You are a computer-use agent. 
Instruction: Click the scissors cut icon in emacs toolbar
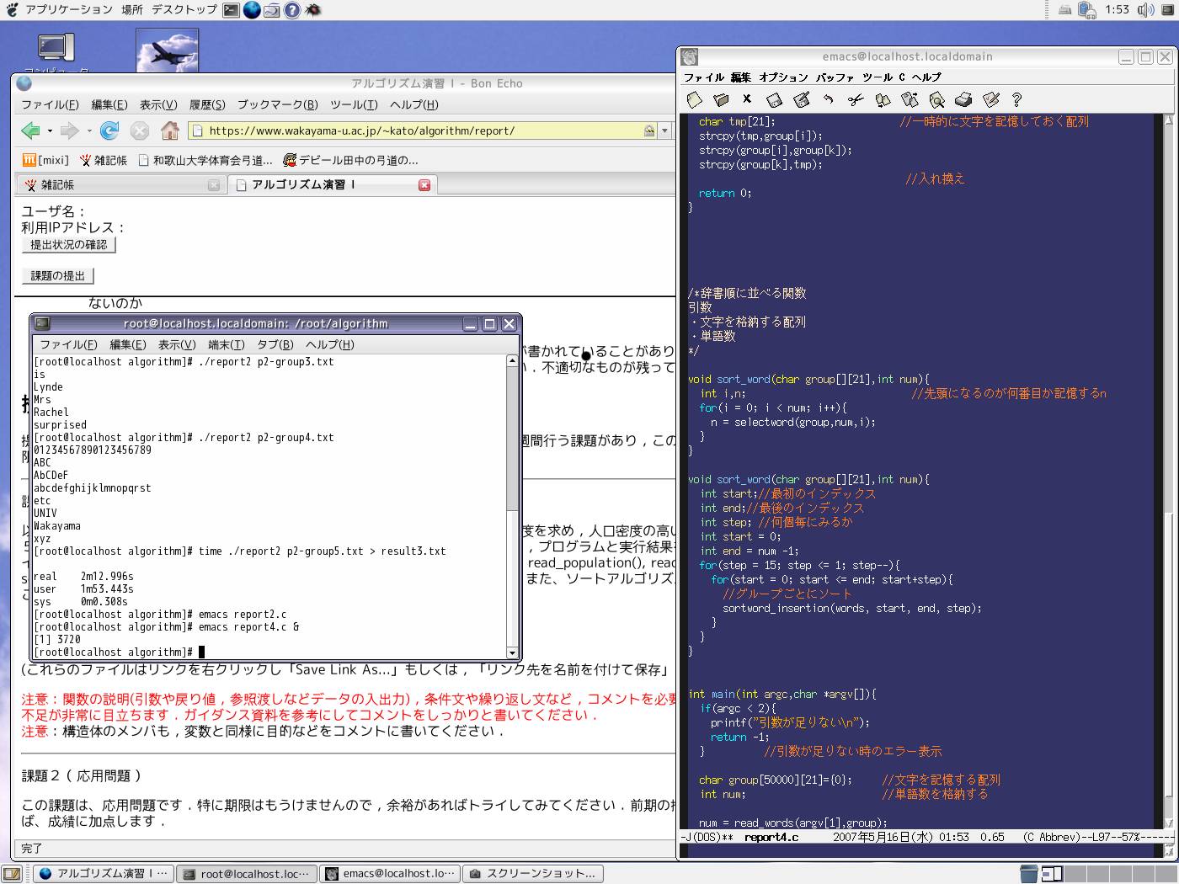click(x=856, y=99)
